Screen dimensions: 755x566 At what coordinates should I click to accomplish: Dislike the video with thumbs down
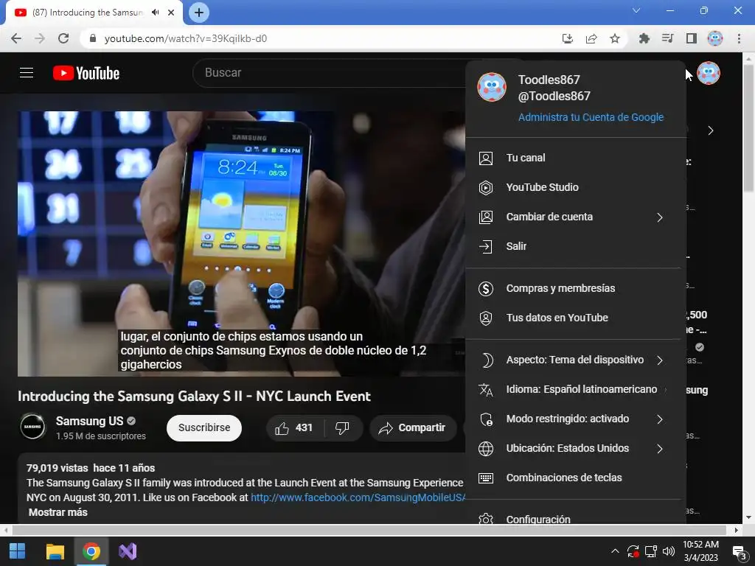pos(342,428)
